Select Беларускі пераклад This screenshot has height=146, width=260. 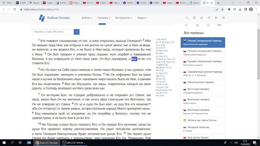click(203, 129)
